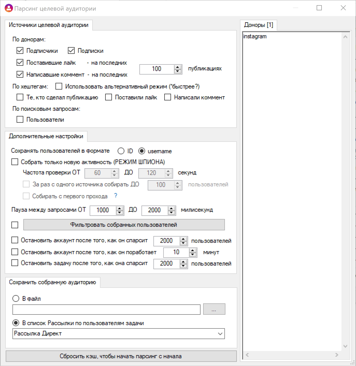This screenshot has width=356, height=366.
Task: Increase account parsed users limit 2000
Action: [x=183, y=239]
